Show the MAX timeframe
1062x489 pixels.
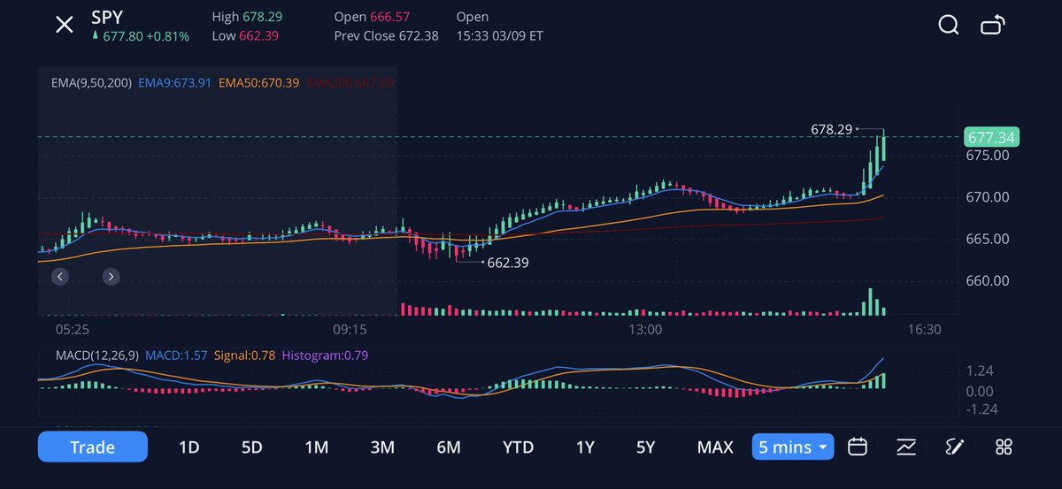click(715, 447)
